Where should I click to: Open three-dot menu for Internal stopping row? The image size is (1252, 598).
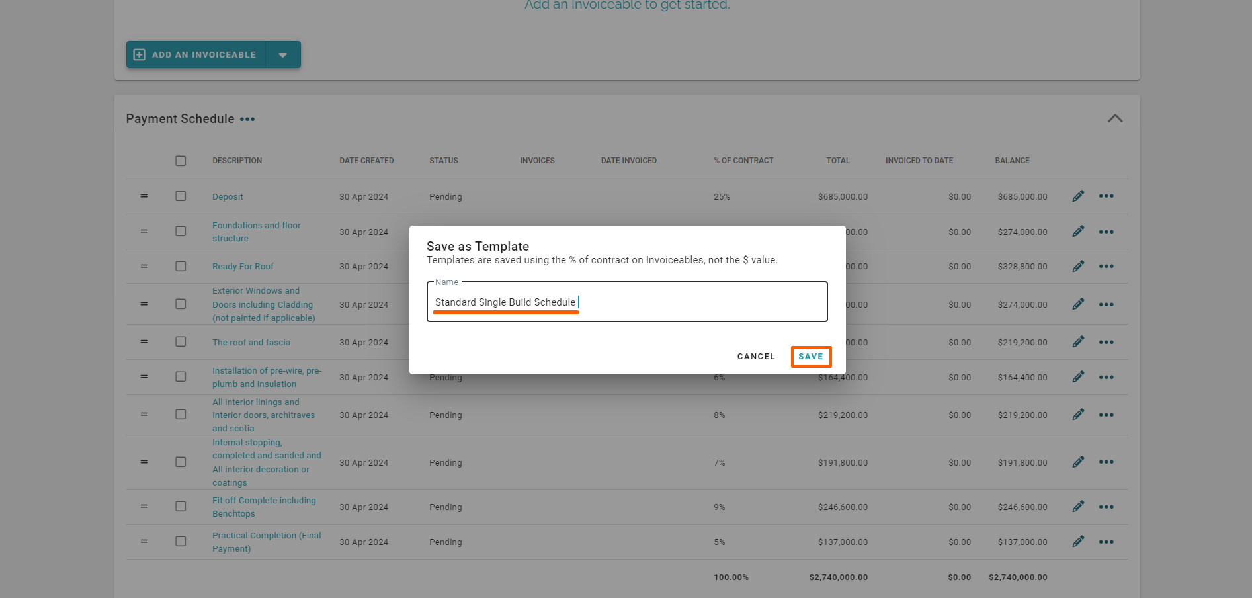pyautogui.click(x=1106, y=462)
